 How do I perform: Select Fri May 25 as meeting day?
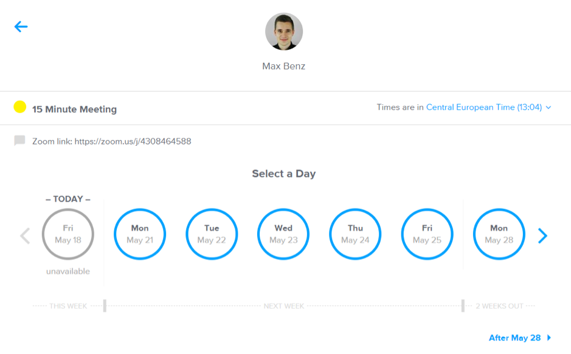click(427, 234)
